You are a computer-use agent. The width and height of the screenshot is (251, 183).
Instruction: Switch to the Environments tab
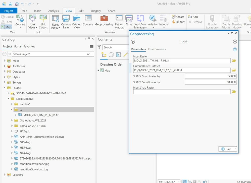(x=157, y=49)
